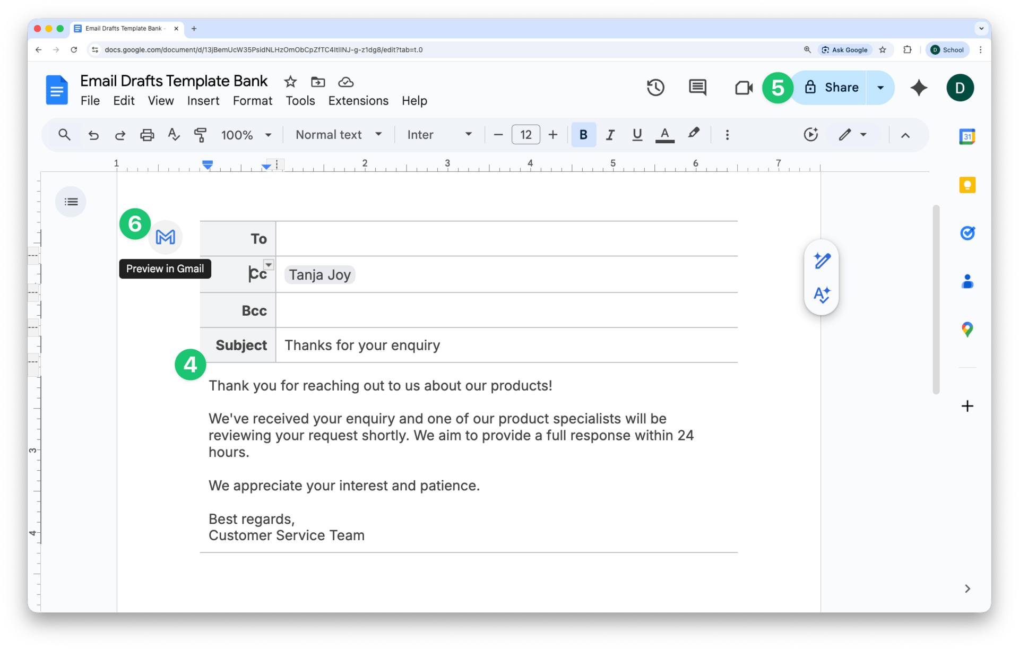The width and height of the screenshot is (1019, 649).
Task: Open the Extensions menu
Action: [x=358, y=101]
